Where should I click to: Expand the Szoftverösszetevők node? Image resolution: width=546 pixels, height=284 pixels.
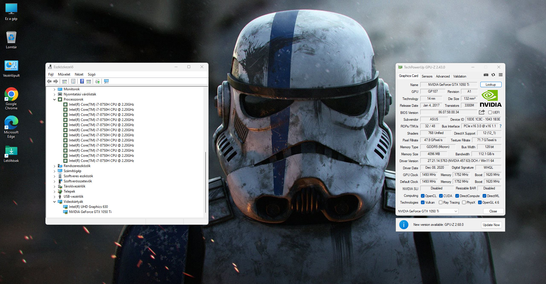point(54,181)
